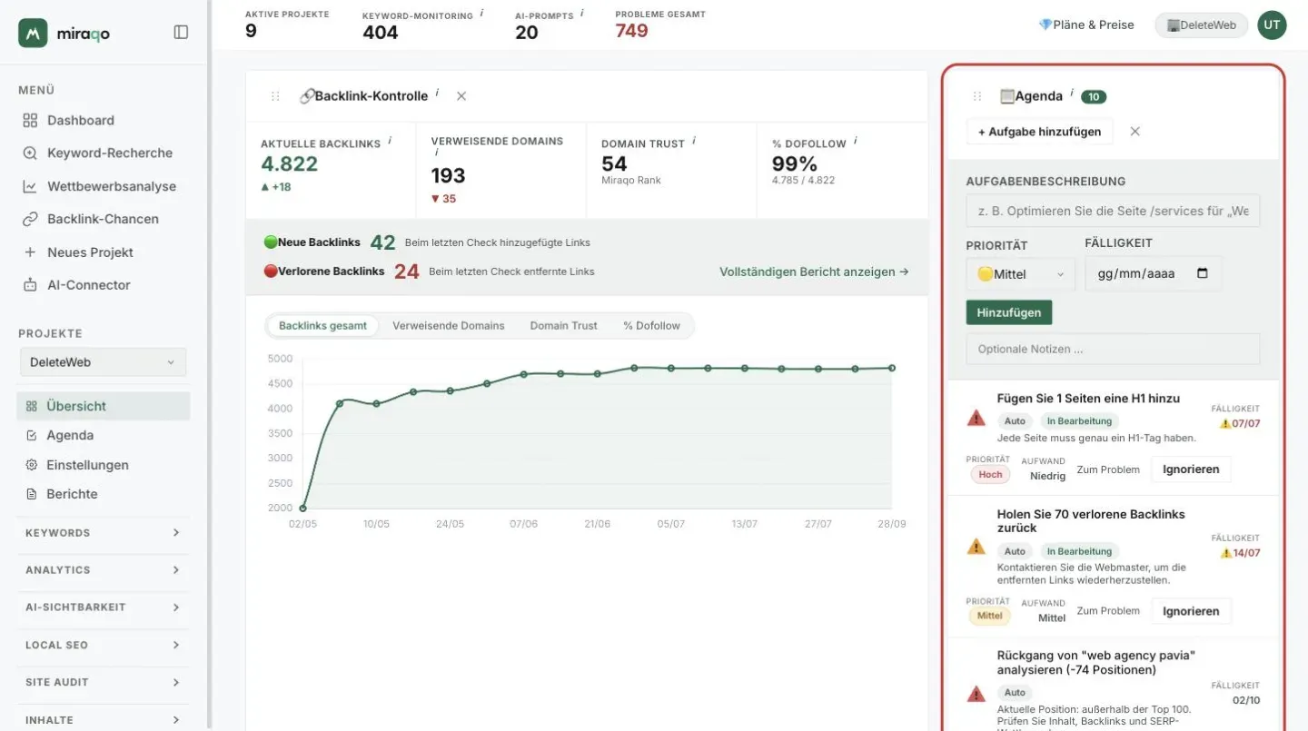
Task: Collapse the sidebar with the panel icon
Action: 181,32
